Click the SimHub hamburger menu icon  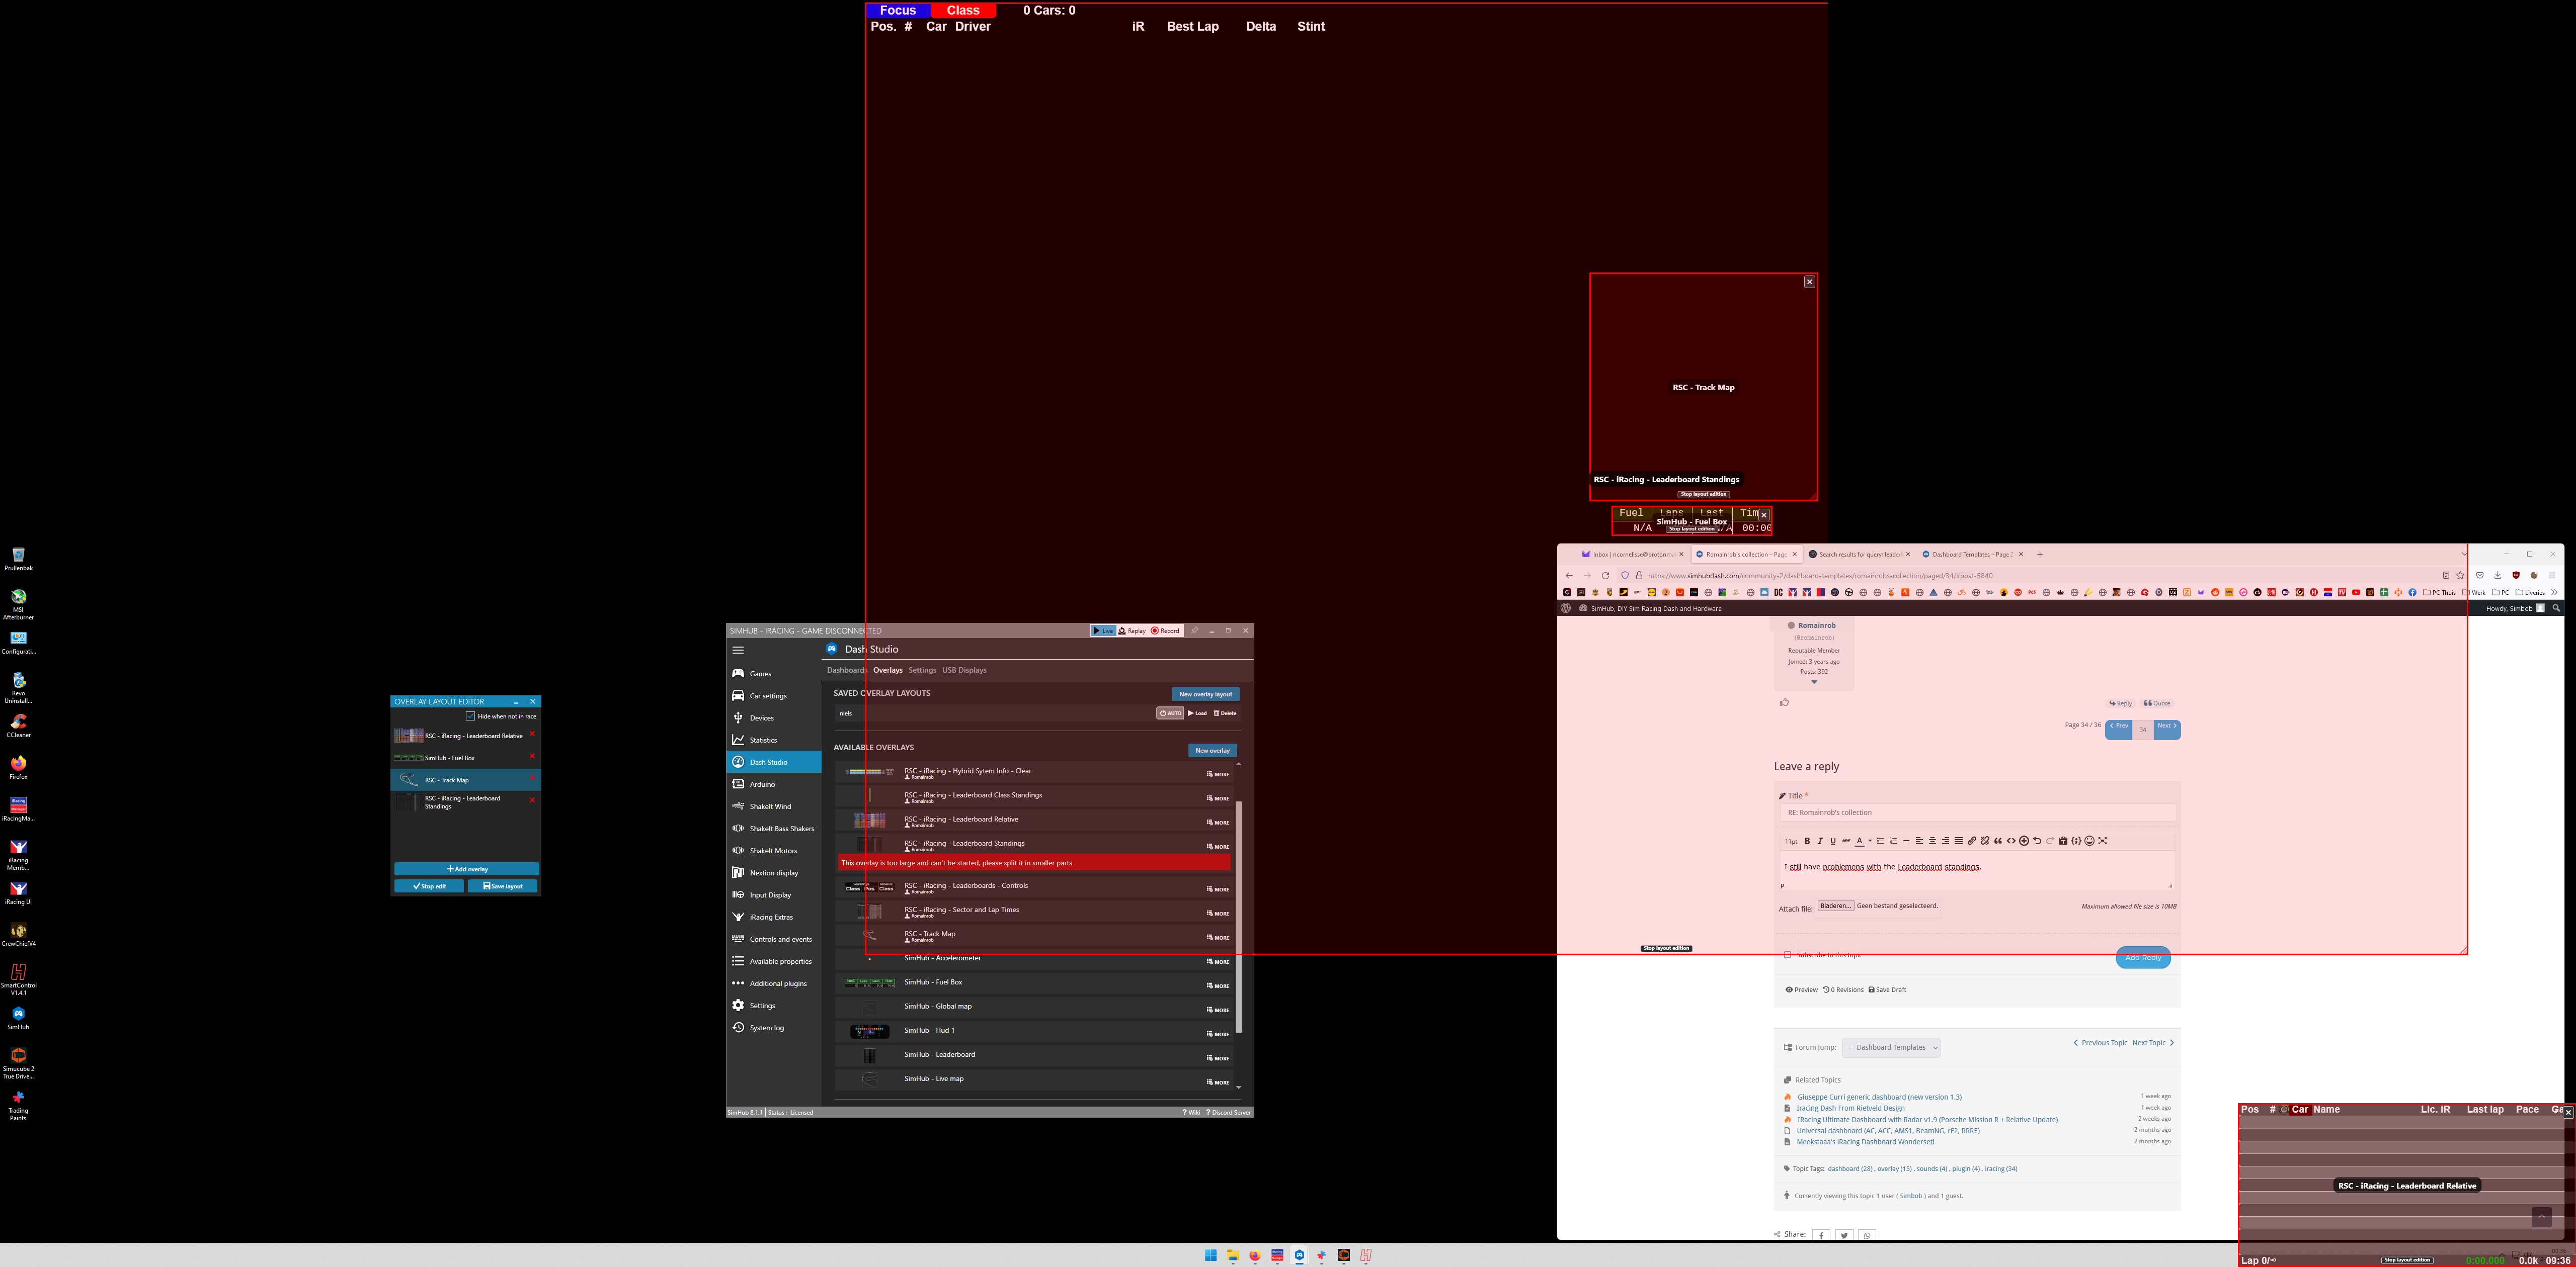click(738, 651)
